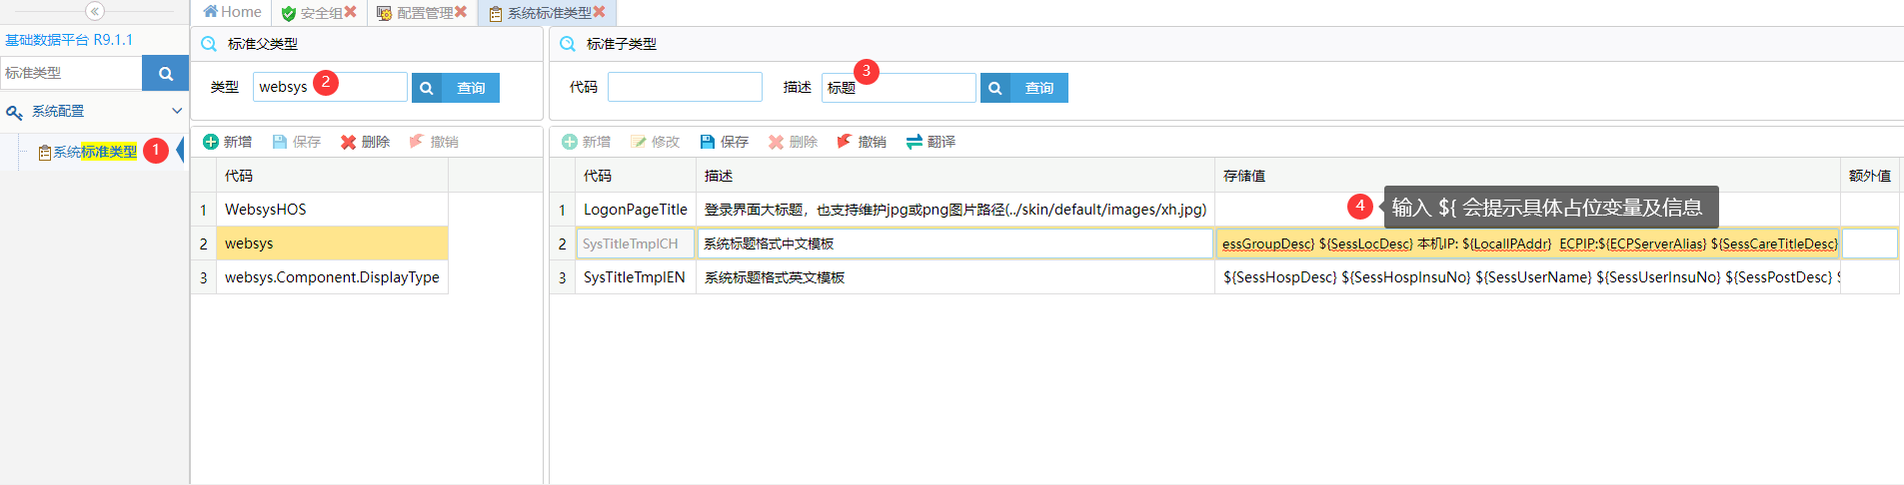The image size is (1904, 485).
Task: Expand the 系统配置 menu chevron
Action: (x=177, y=111)
